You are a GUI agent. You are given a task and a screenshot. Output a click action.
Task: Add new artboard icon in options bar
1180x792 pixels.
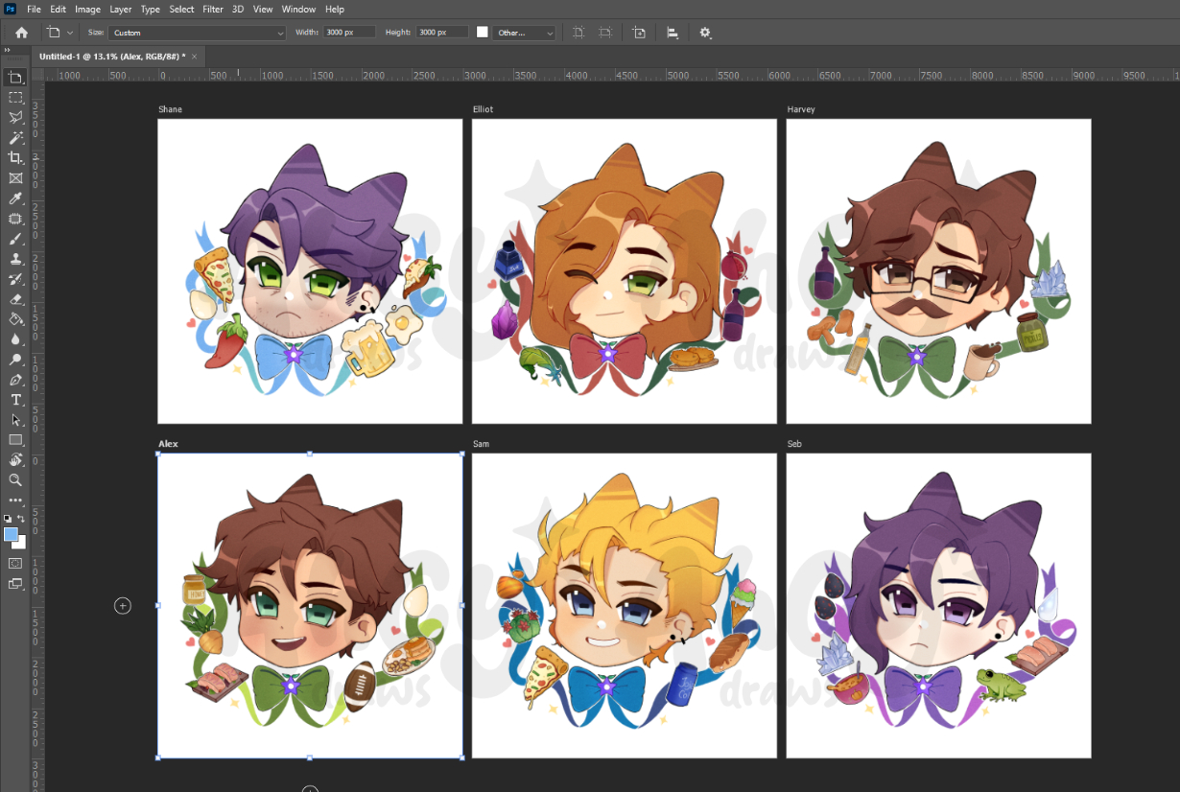tap(639, 33)
